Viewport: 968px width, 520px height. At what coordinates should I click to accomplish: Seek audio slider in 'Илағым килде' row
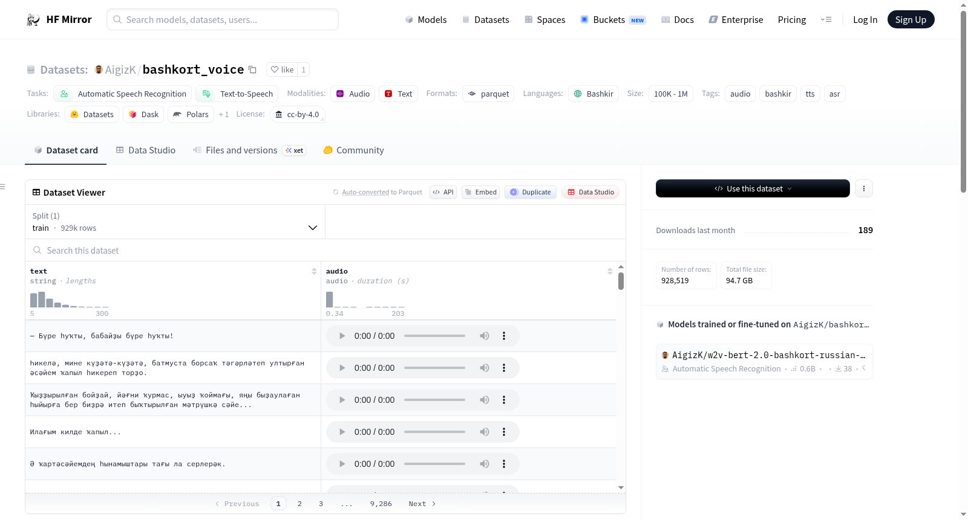(434, 432)
